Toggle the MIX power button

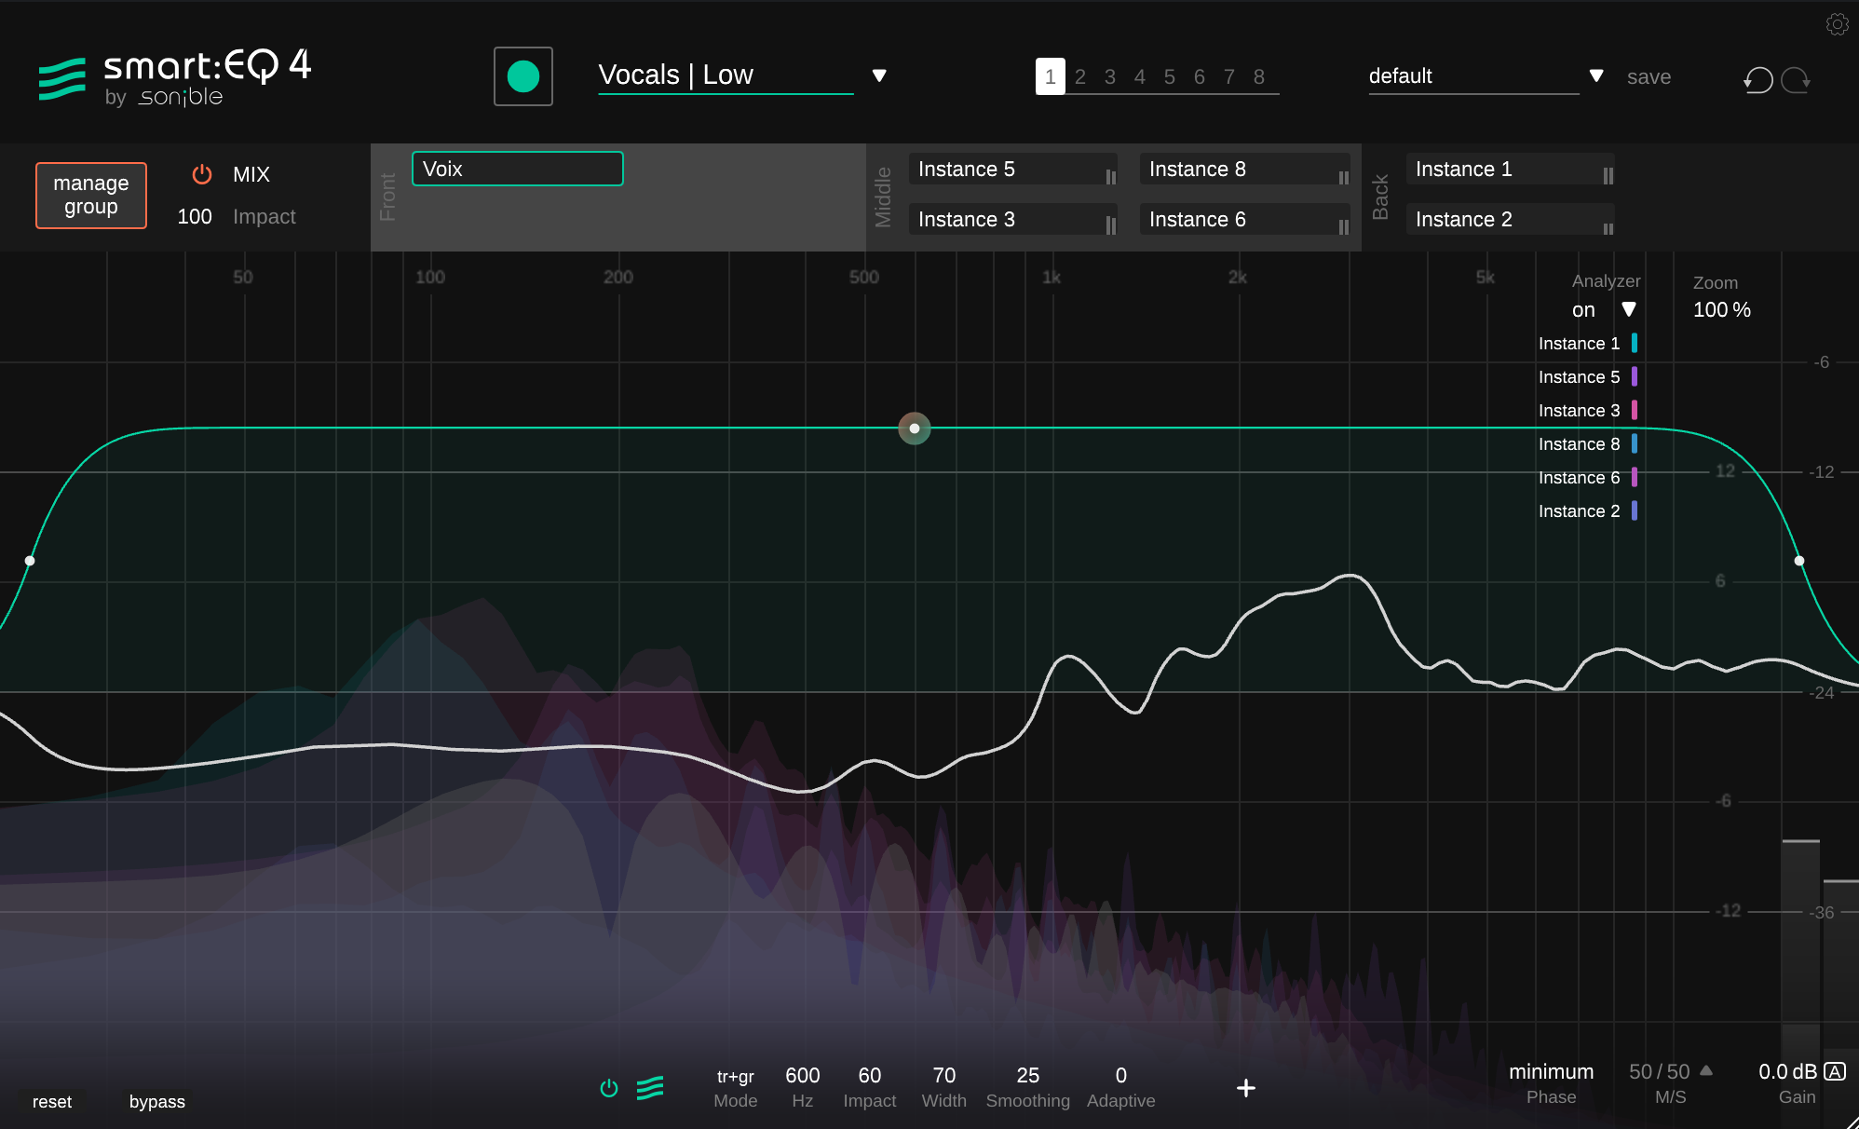coord(202,174)
